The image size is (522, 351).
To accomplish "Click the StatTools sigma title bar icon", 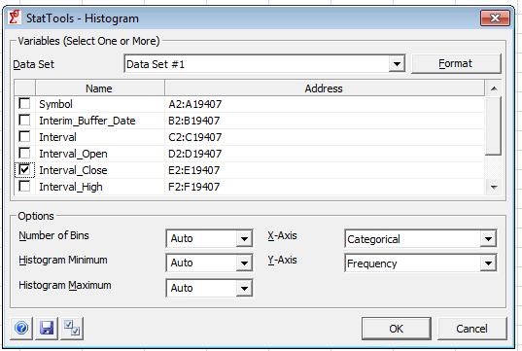I will [x=15, y=18].
